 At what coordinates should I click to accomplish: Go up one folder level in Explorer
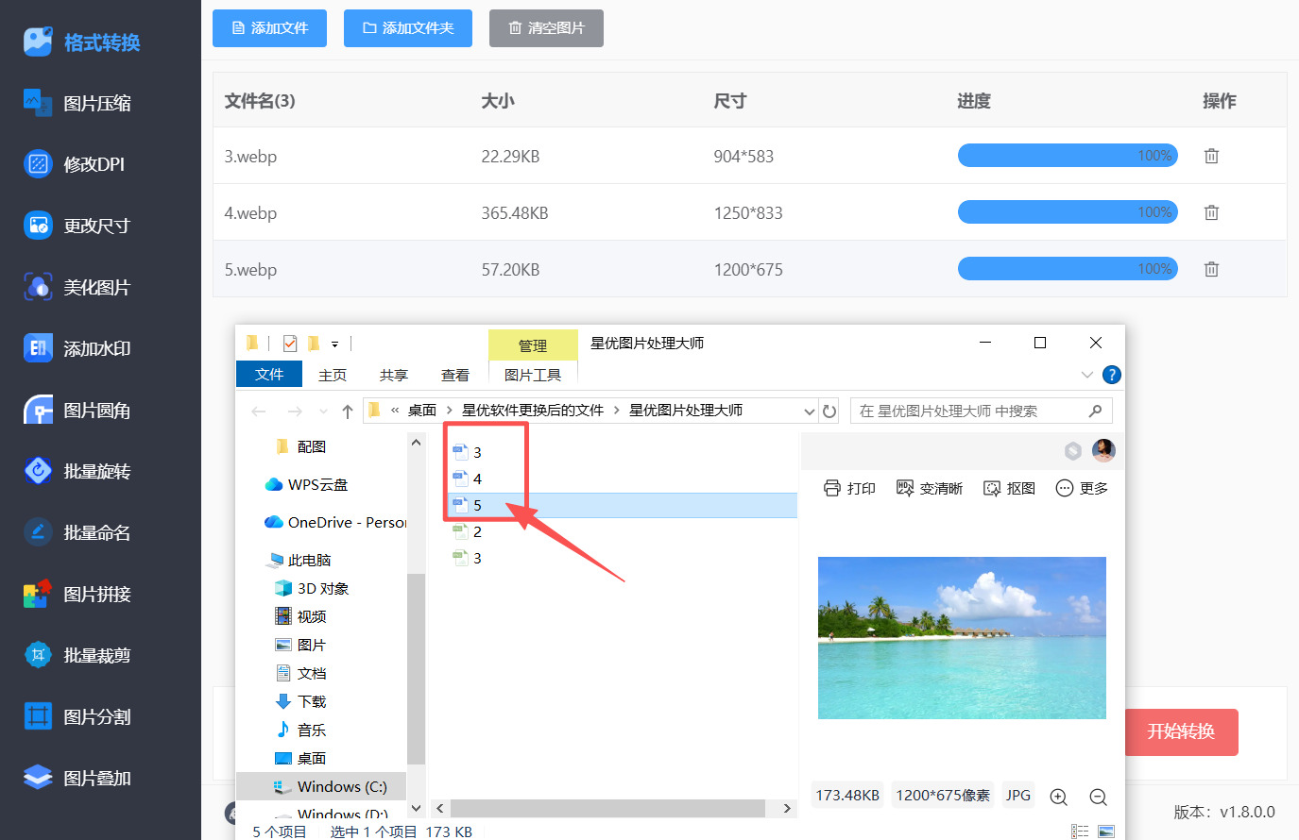(x=348, y=411)
